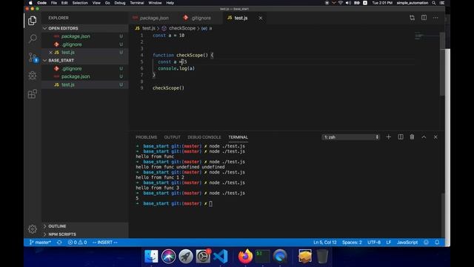Open Source Control view with badge

click(x=33, y=57)
